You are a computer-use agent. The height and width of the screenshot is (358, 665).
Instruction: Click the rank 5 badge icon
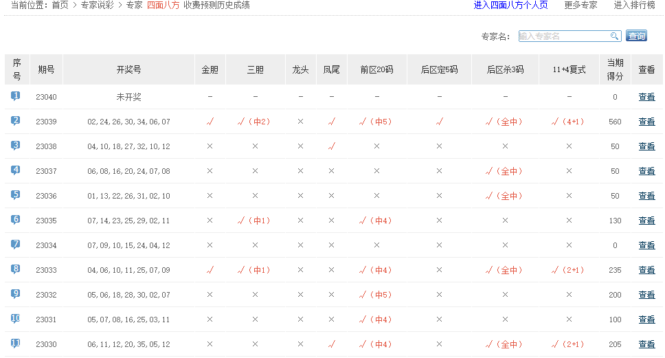16,195
